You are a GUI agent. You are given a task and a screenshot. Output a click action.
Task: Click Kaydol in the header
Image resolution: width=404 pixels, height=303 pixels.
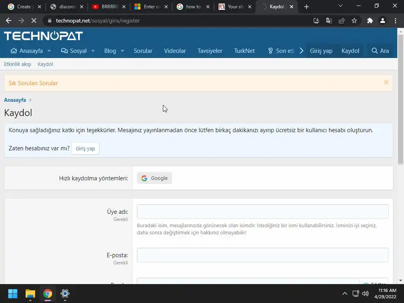click(x=350, y=51)
